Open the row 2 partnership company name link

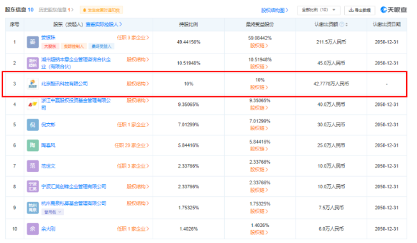tap(76, 63)
